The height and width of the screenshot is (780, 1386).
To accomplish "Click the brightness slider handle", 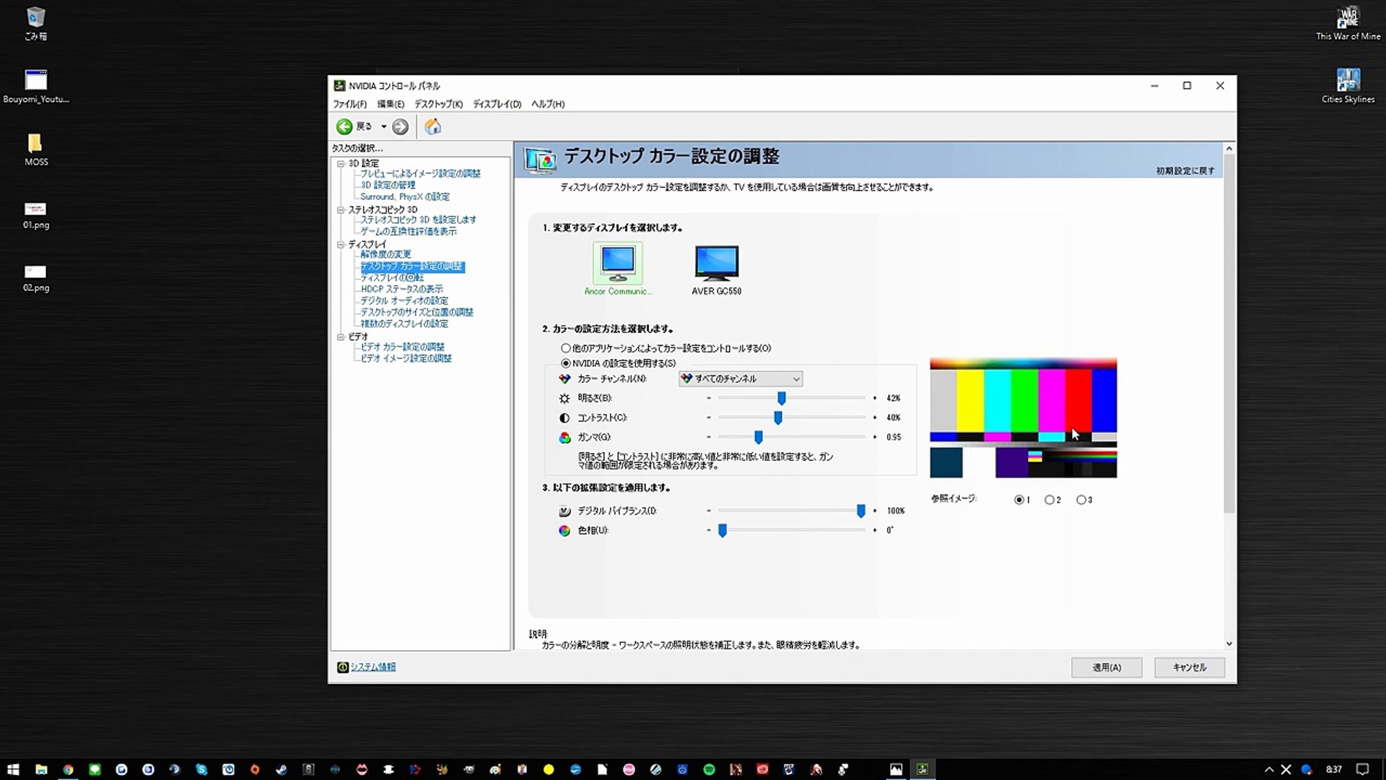I will click(781, 398).
